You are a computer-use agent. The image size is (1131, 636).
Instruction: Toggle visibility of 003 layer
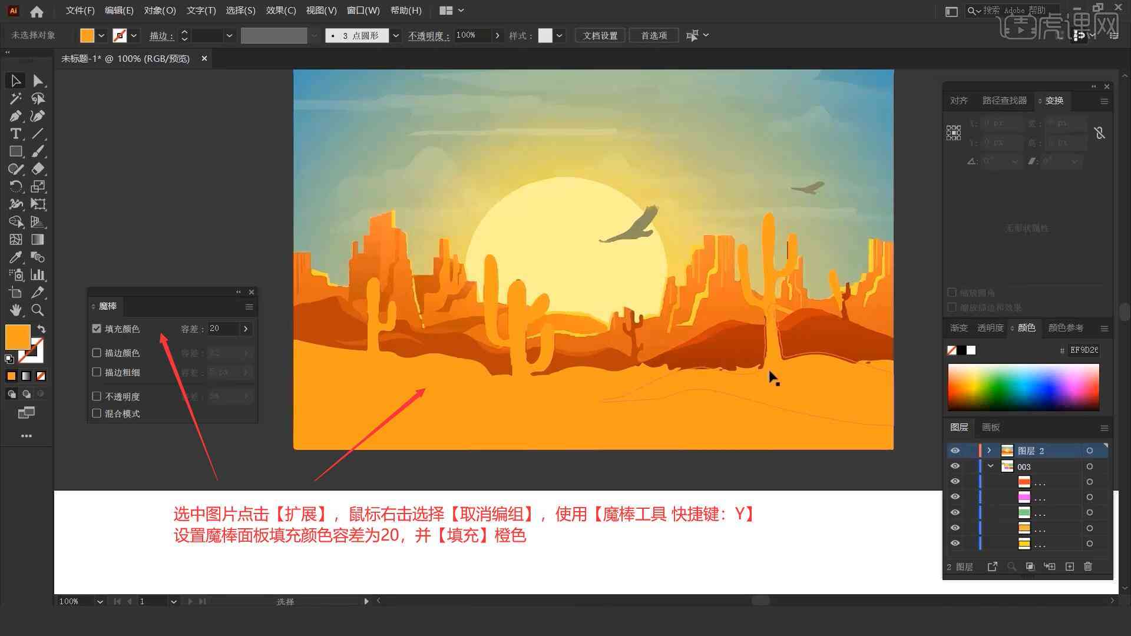click(x=955, y=467)
